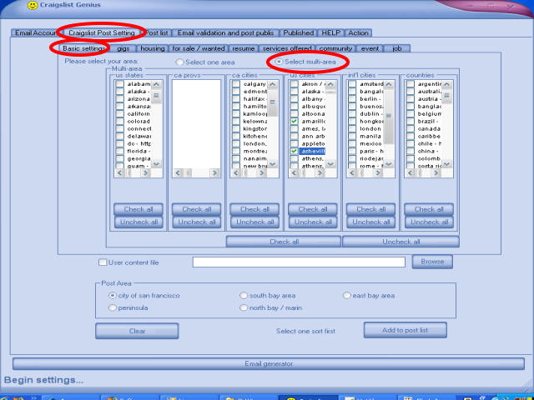This screenshot has height=400, width=534.
Task: Click Check all under countries
Action: (429, 209)
